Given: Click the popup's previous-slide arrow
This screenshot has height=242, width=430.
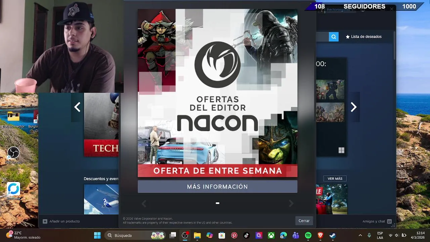Looking at the screenshot, I should 144,203.
